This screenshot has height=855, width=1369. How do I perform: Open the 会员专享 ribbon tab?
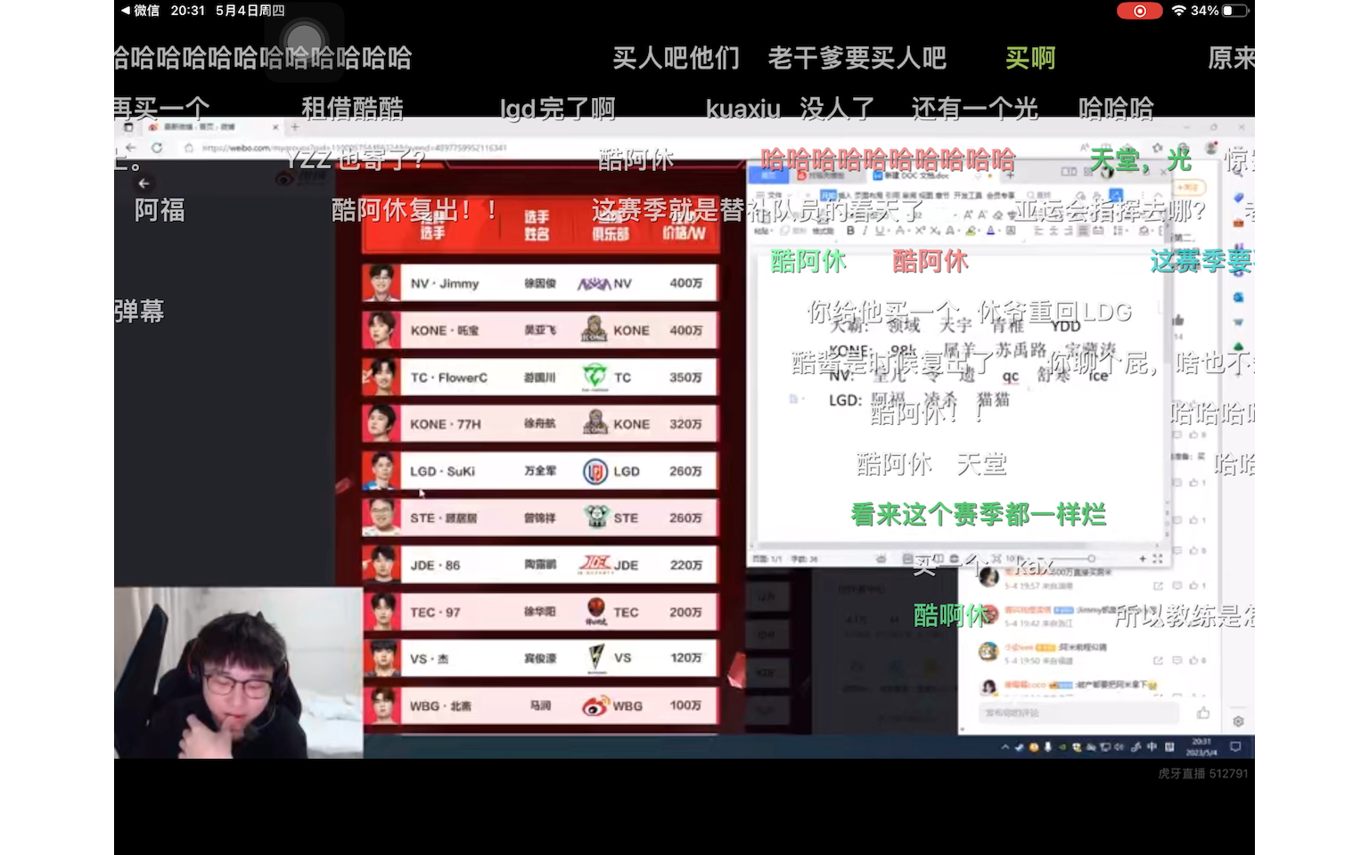999,195
